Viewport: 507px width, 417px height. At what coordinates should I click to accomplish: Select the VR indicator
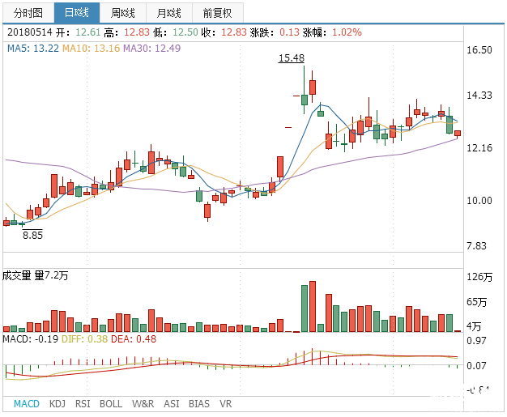pyautogui.click(x=226, y=404)
